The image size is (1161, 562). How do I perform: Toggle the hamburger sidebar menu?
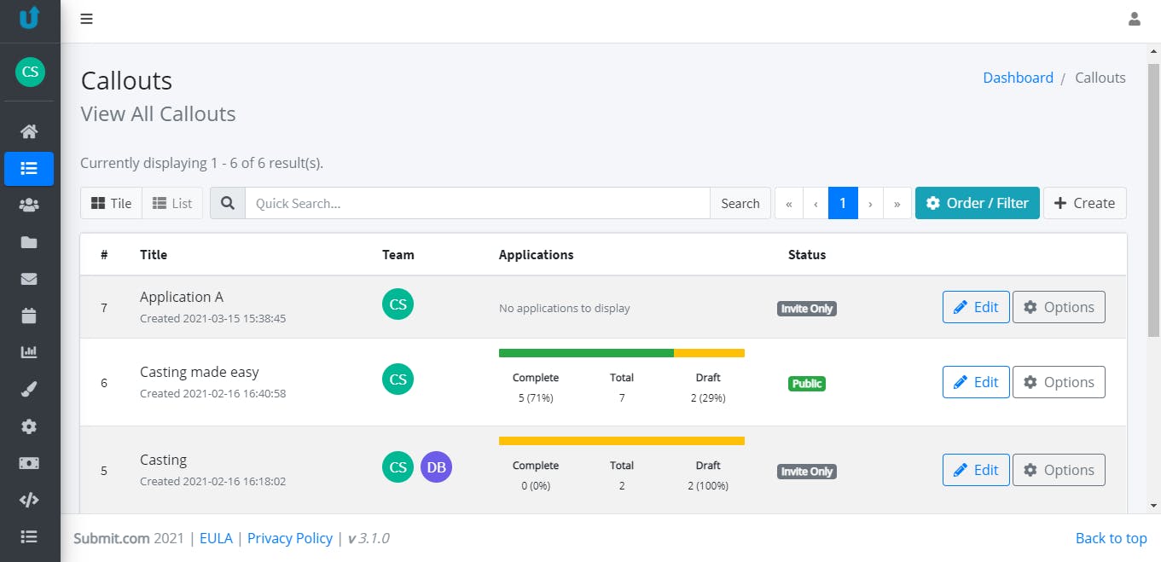coord(86,19)
